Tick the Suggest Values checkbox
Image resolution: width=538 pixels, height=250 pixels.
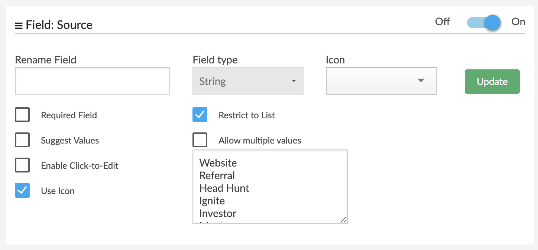coord(22,141)
